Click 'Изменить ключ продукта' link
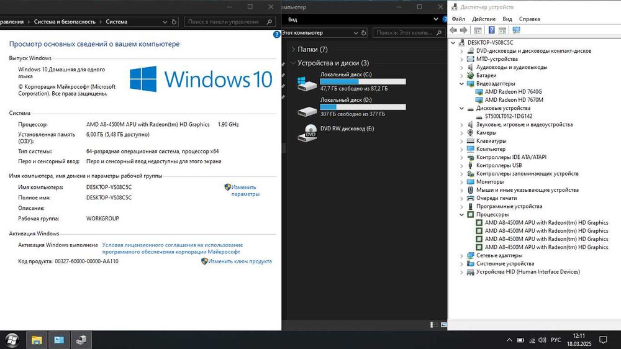 pyautogui.click(x=240, y=261)
